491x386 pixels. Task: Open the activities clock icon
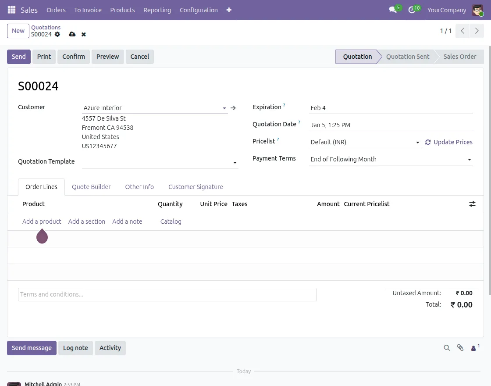click(412, 10)
